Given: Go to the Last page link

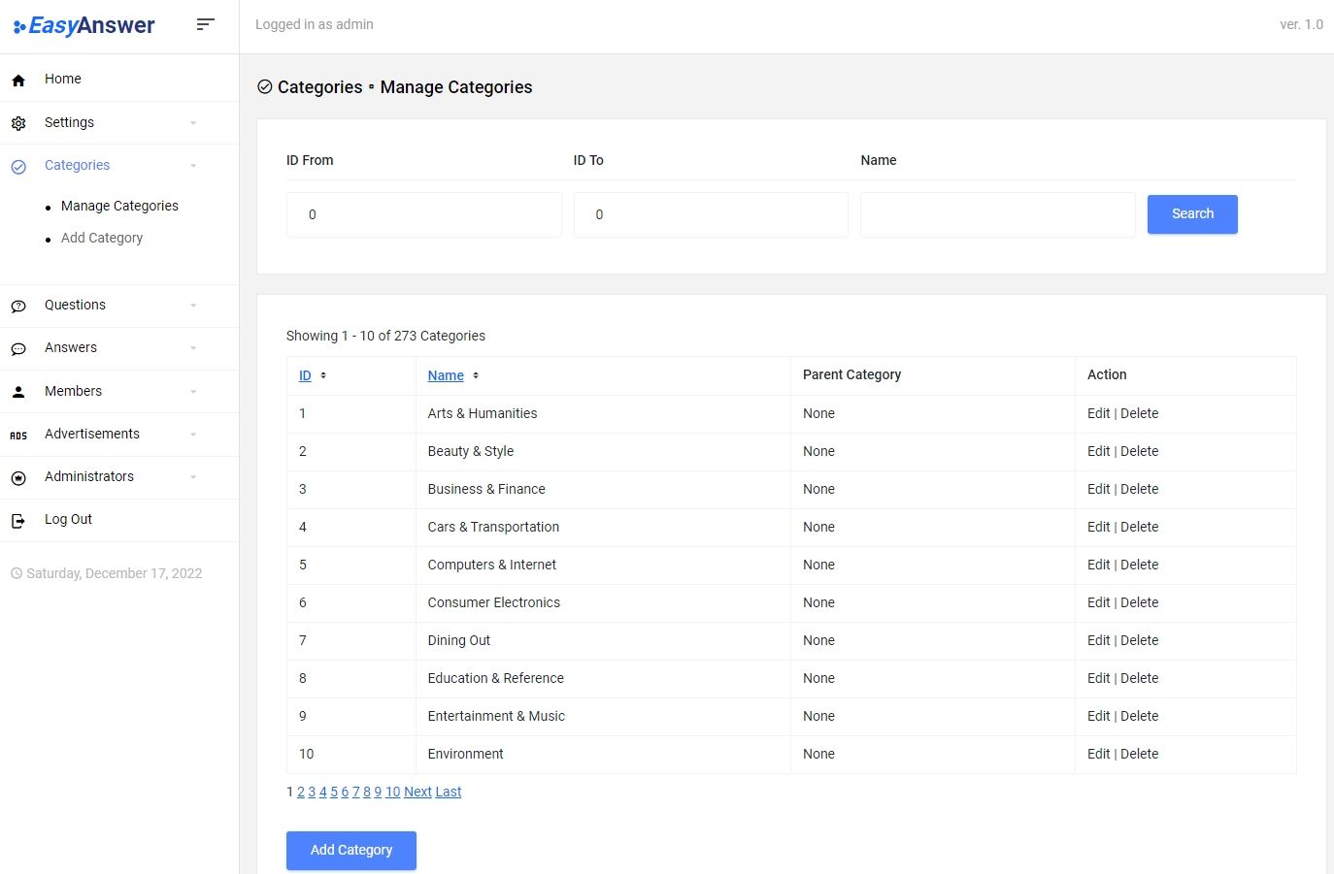Looking at the screenshot, I should tap(449, 792).
